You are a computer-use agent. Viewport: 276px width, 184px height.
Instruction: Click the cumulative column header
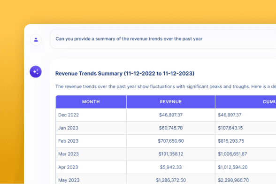[246, 102]
